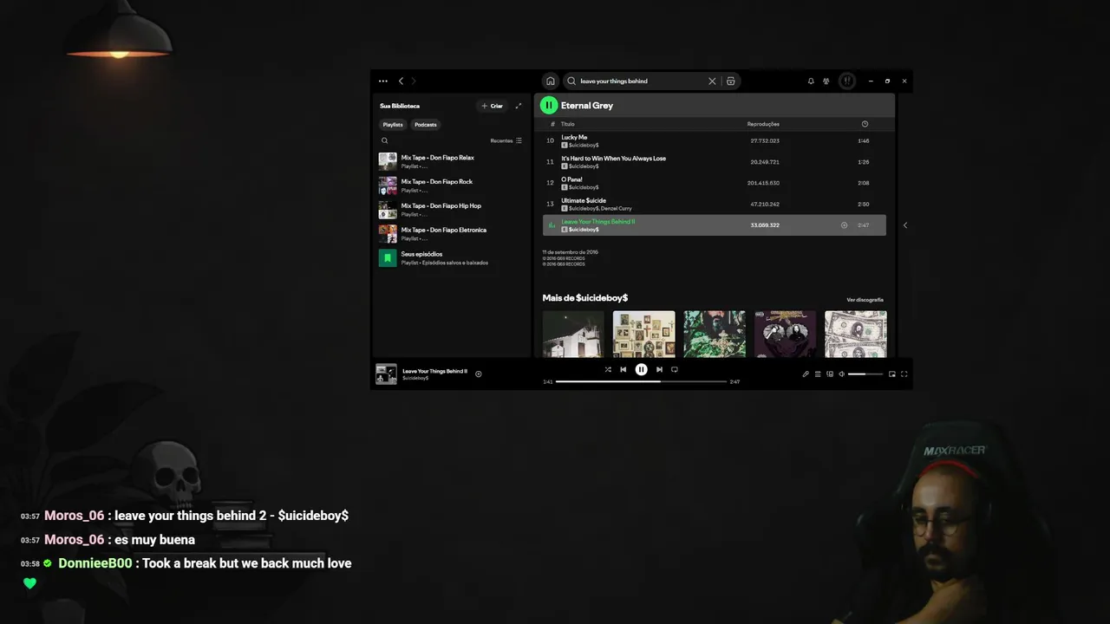
Task: Open Mix Tape - Don Fiapo Hip Hop playlist
Action: pyautogui.click(x=451, y=210)
